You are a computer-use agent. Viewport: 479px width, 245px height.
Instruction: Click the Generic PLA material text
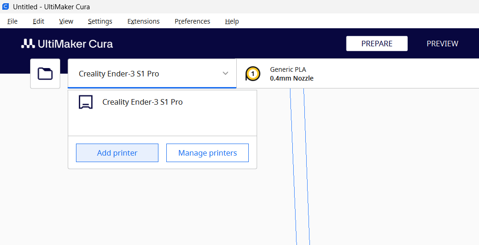click(288, 69)
